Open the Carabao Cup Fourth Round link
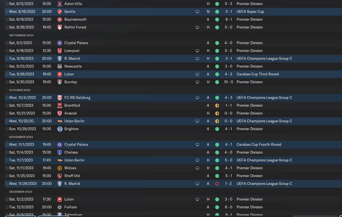 (x=259, y=145)
